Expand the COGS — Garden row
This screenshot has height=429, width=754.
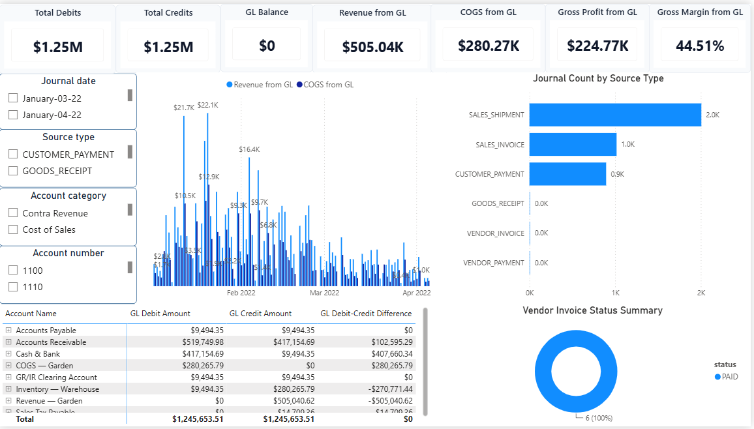(x=8, y=366)
